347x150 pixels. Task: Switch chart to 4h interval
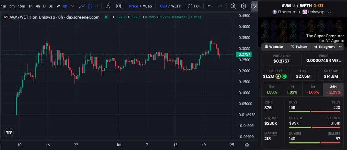click(38, 6)
